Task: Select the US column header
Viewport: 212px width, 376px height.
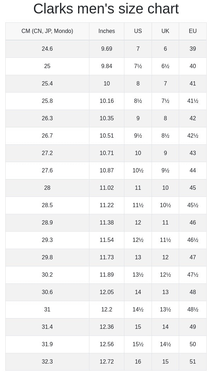Action: (x=138, y=31)
